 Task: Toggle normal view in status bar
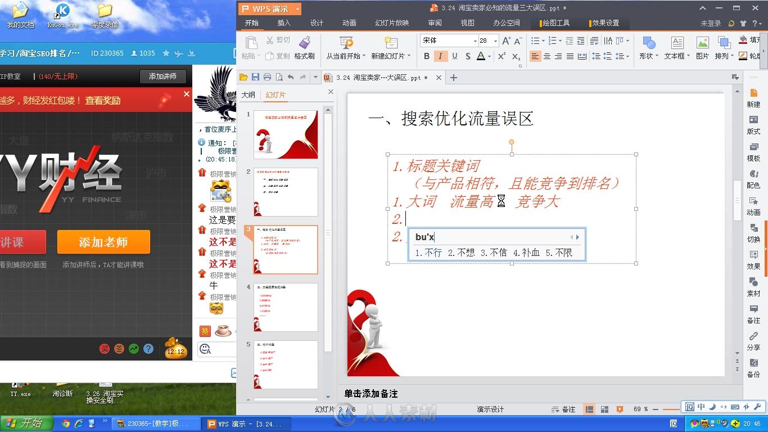coord(589,409)
